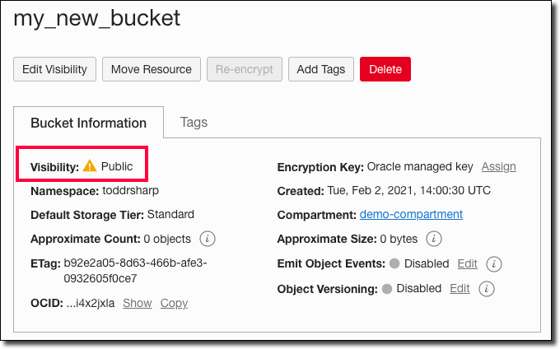Click the Emit Object Events status dot
The width and height of the screenshot is (560, 349).
(394, 264)
